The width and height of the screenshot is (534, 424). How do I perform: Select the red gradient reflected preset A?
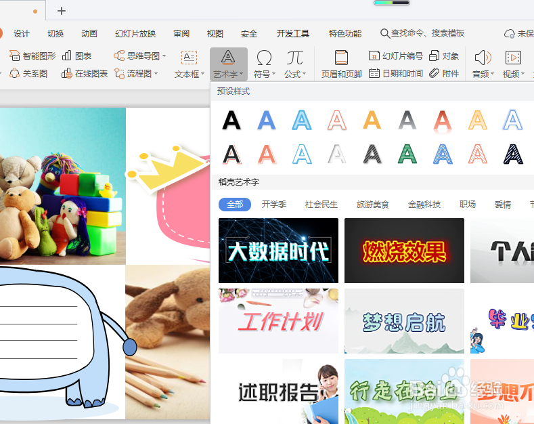[x=443, y=121]
